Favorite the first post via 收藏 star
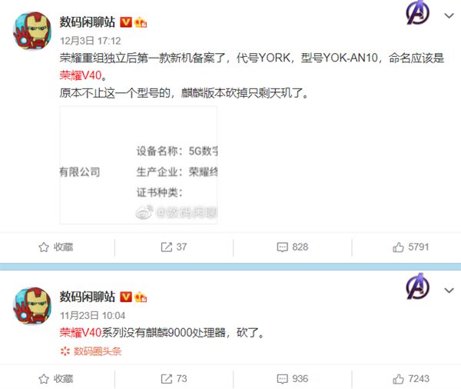The height and width of the screenshot is (389, 461). pos(56,247)
